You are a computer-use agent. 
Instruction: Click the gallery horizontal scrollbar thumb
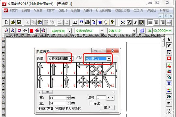click(47, 92)
